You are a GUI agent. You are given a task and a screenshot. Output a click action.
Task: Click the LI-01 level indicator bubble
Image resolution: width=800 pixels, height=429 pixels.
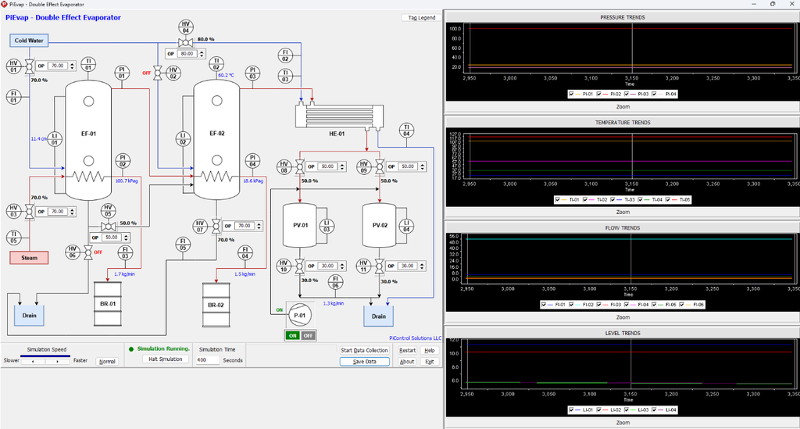point(54,139)
